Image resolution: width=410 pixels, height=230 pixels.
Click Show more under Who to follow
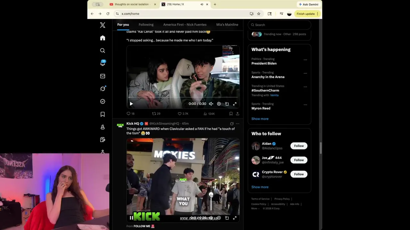(x=260, y=187)
